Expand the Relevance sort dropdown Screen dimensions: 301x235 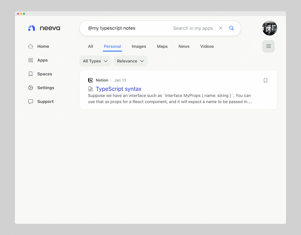(130, 61)
